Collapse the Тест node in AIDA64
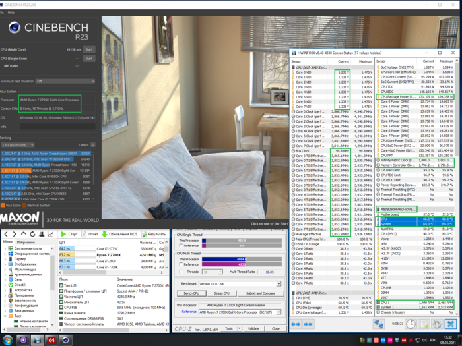 5,316
